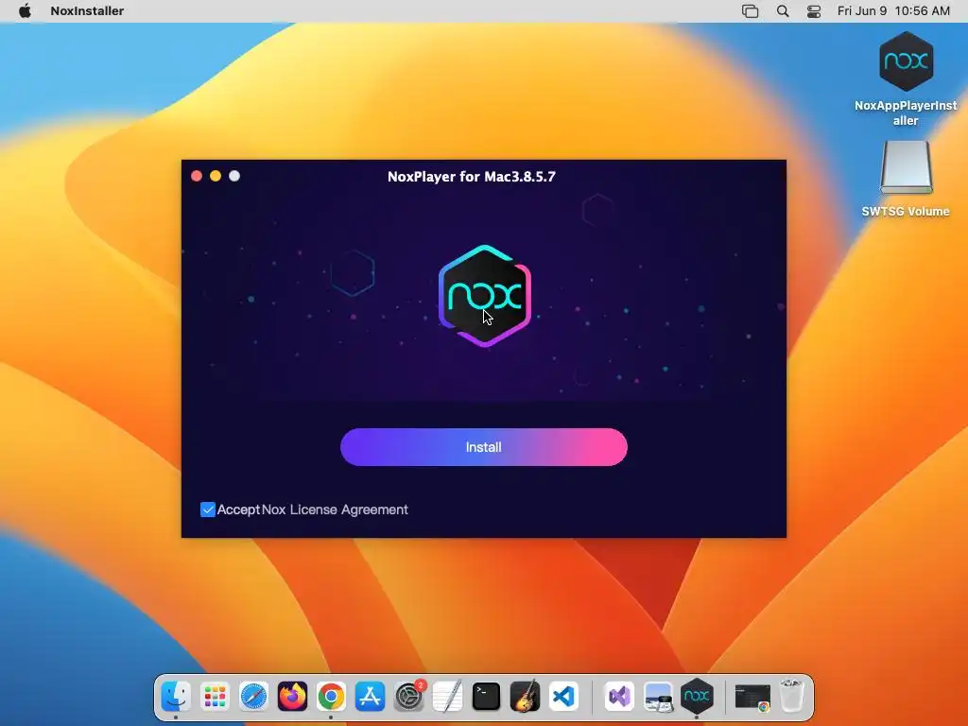
Task: Click the date and time in menu bar
Action: click(893, 10)
